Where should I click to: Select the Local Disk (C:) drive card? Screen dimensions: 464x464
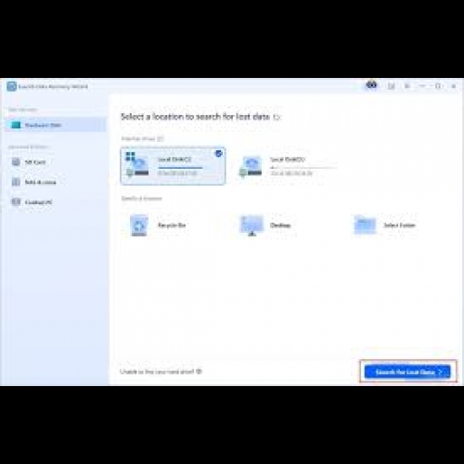pyautogui.click(x=173, y=166)
